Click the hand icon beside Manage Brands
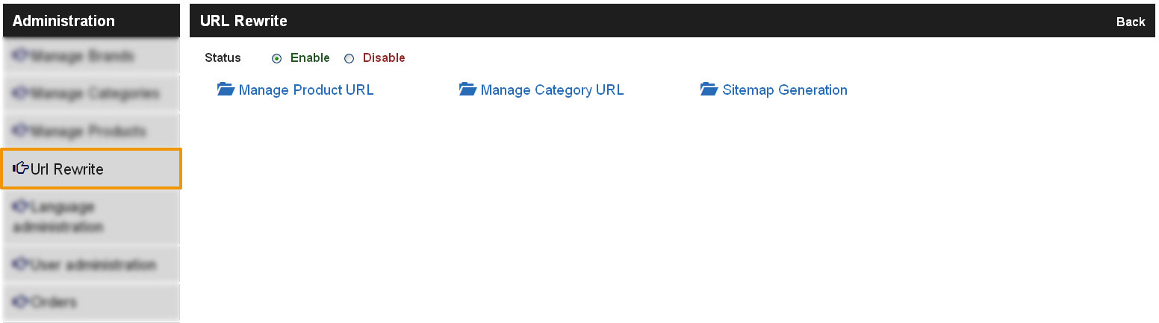Image resolution: width=1159 pixels, height=323 pixels. tap(21, 56)
